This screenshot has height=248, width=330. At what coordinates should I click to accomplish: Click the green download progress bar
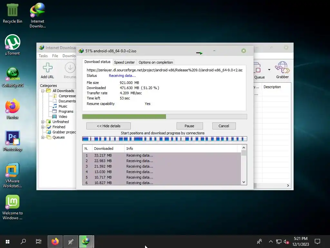[165, 117]
